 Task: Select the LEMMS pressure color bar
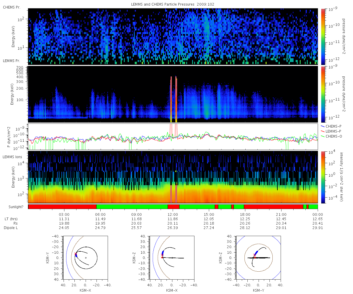click(x=323, y=94)
